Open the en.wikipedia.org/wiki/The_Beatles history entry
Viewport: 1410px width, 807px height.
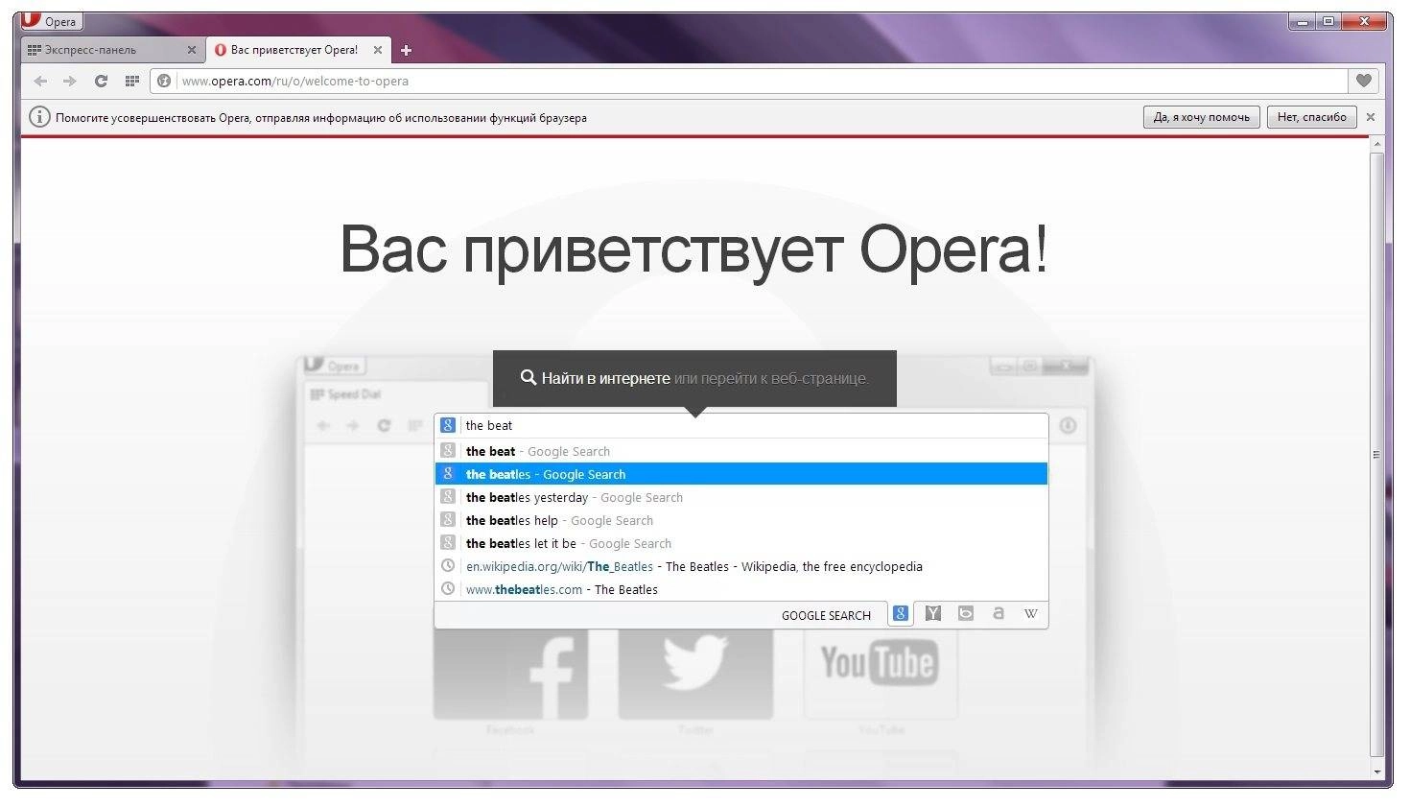tap(740, 566)
